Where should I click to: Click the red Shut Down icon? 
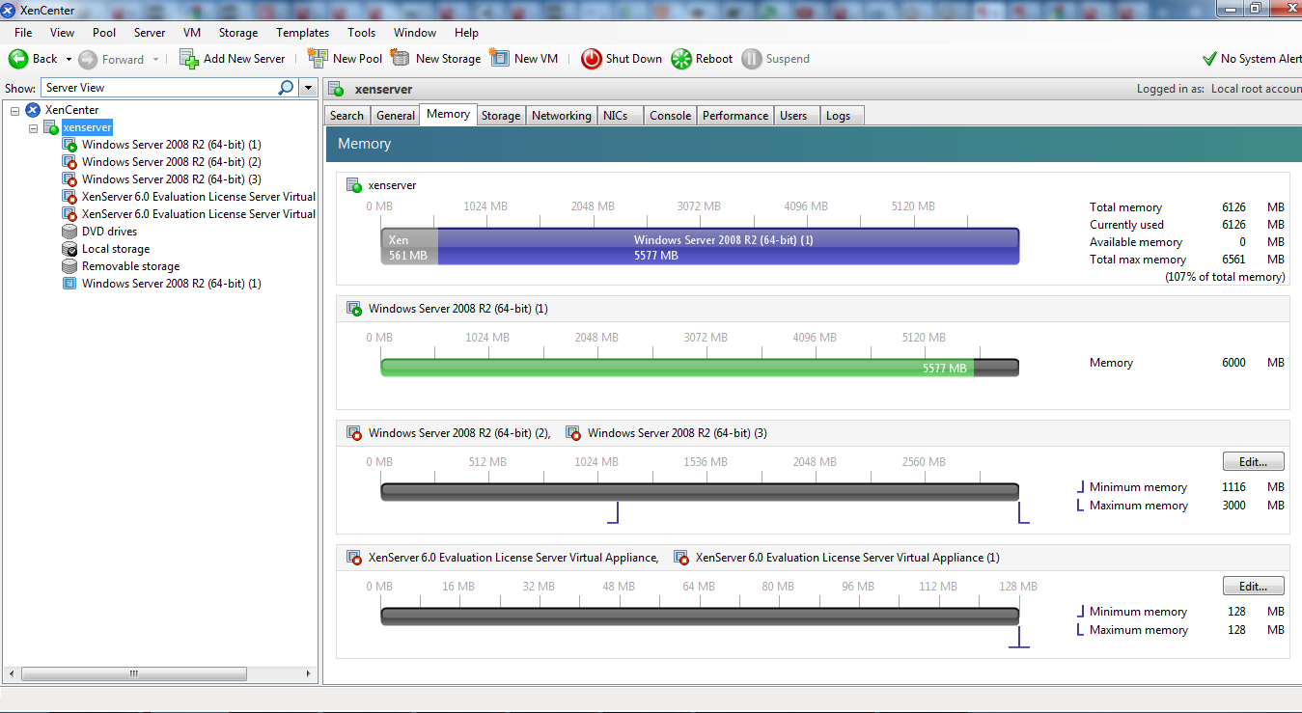pos(592,59)
